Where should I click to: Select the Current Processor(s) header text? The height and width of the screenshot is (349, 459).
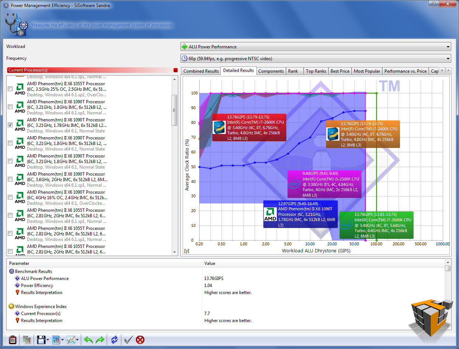(x=28, y=70)
